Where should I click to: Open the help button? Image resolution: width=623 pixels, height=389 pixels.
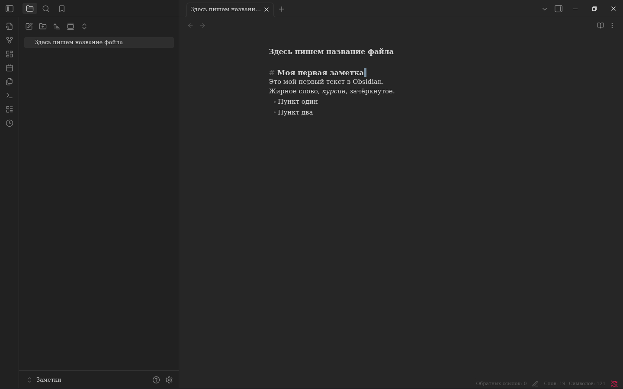point(156,380)
